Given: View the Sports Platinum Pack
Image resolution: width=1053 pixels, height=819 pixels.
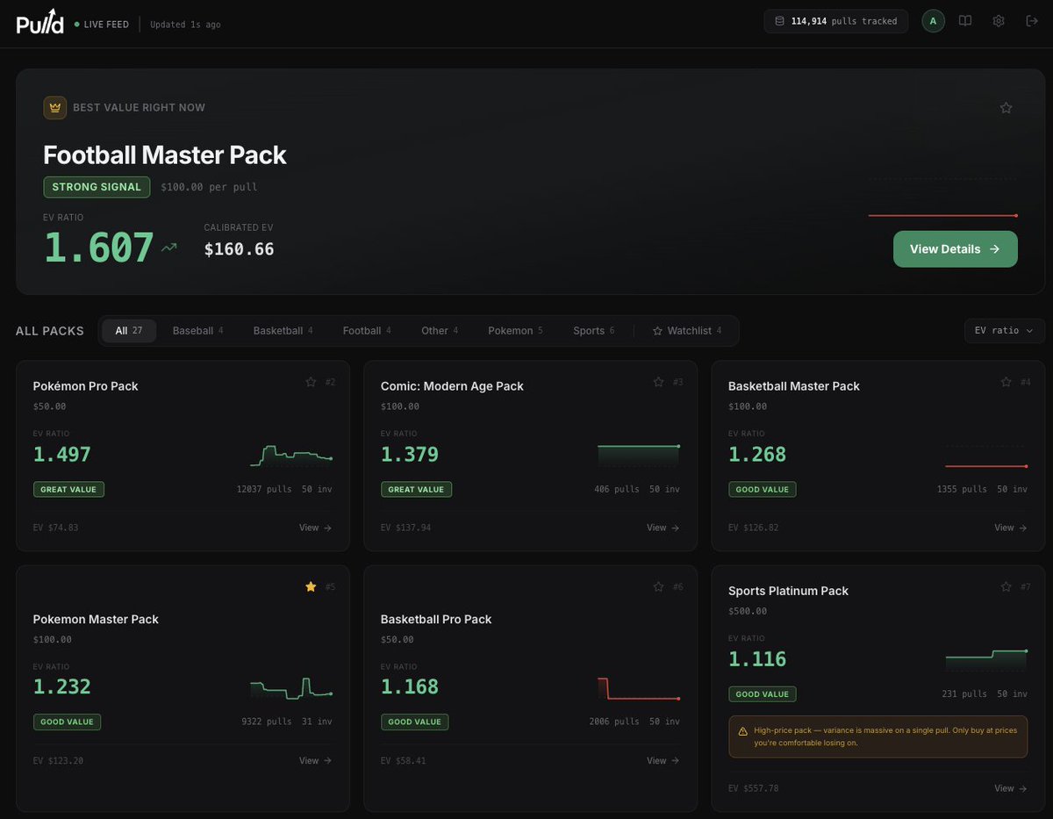Looking at the screenshot, I should click(x=1010, y=788).
